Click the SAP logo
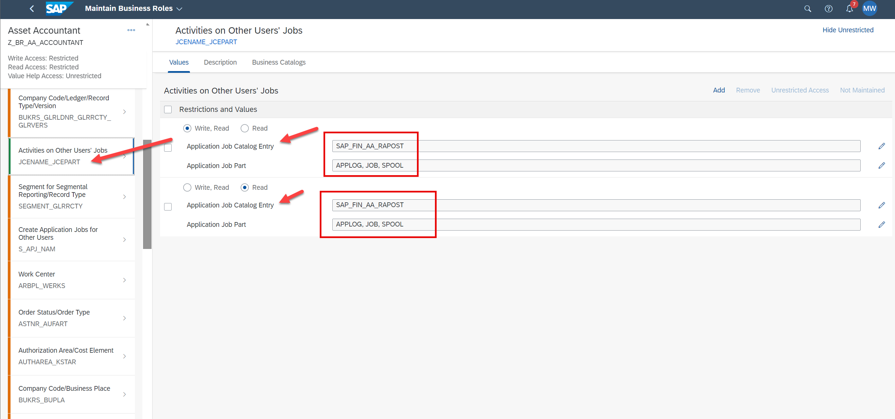This screenshot has height=419, width=895. point(59,9)
